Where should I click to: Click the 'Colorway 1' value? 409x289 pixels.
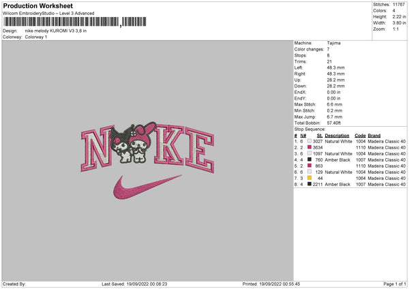tap(36, 37)
